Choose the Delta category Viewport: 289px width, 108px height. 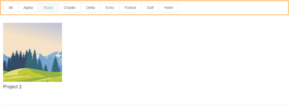[x=91, y=8]
